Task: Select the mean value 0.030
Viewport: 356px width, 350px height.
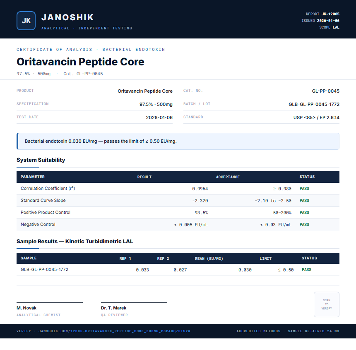Action: (x=245, y=270)
